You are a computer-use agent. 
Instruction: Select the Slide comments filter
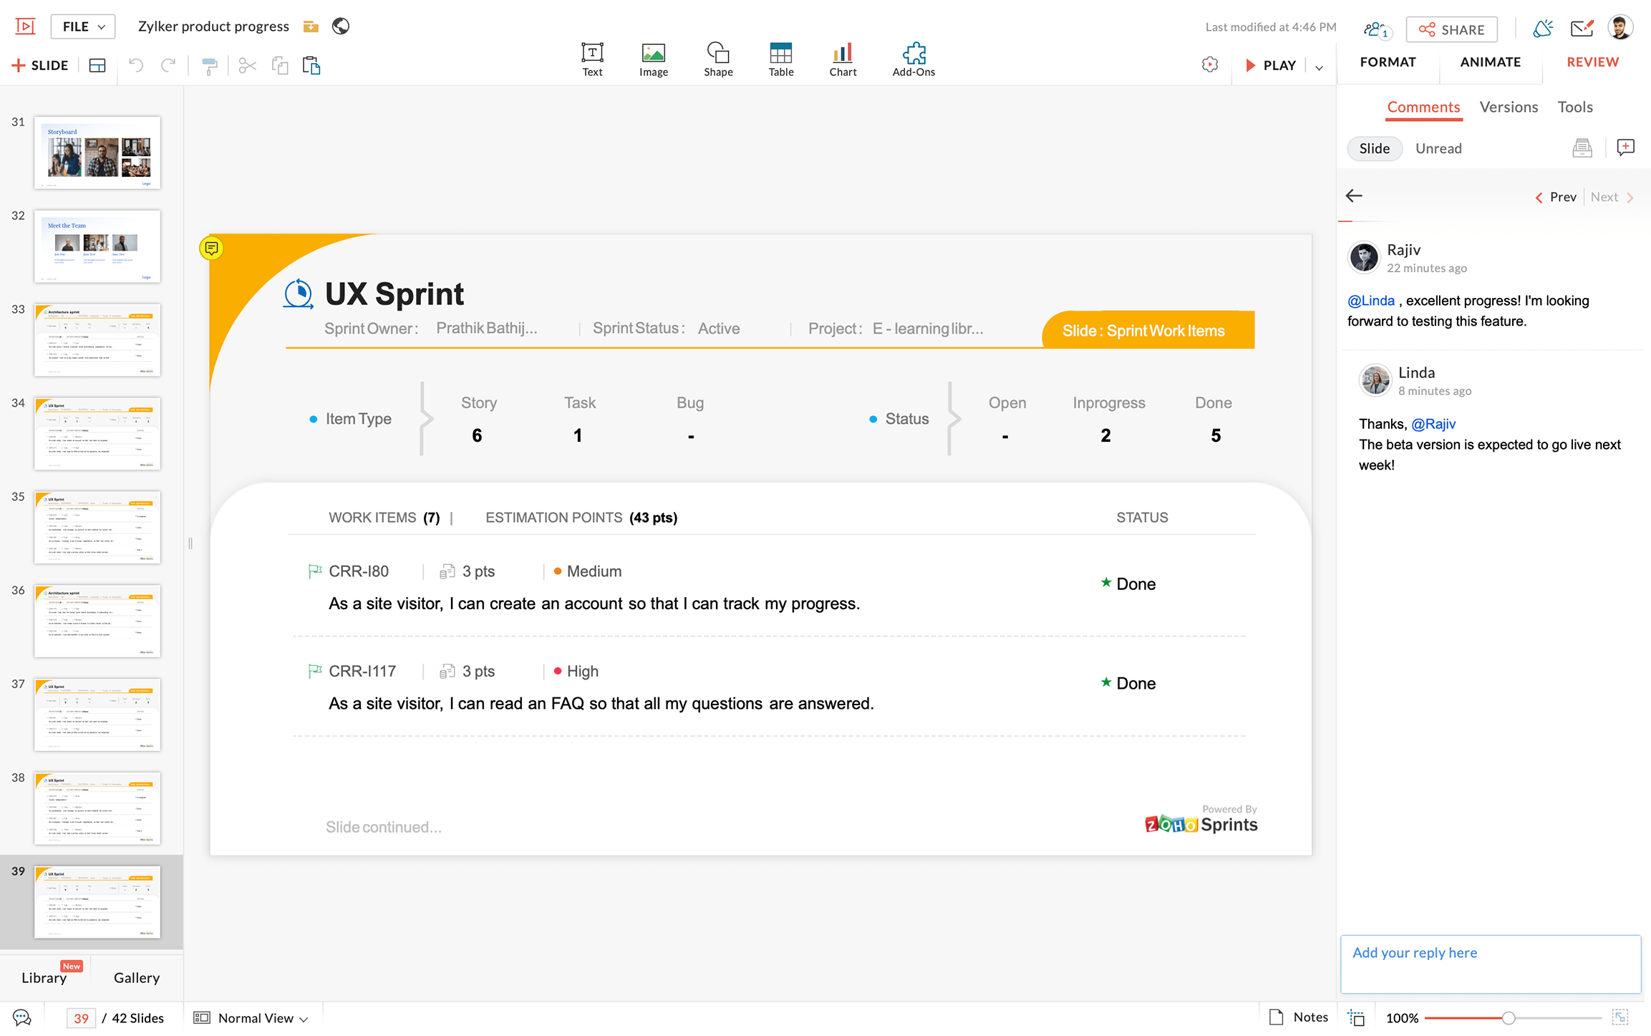(x=1374, y=148)
